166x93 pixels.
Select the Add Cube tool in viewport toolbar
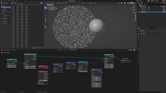pyautogui.click(x=46, y=29)
